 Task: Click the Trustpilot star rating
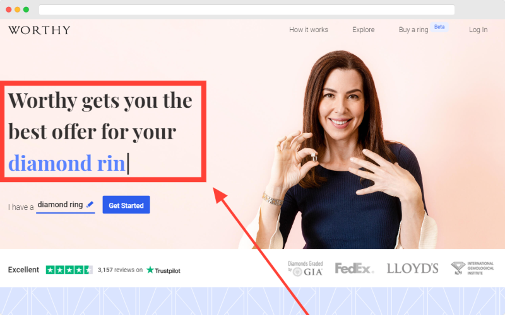[69, 270]
